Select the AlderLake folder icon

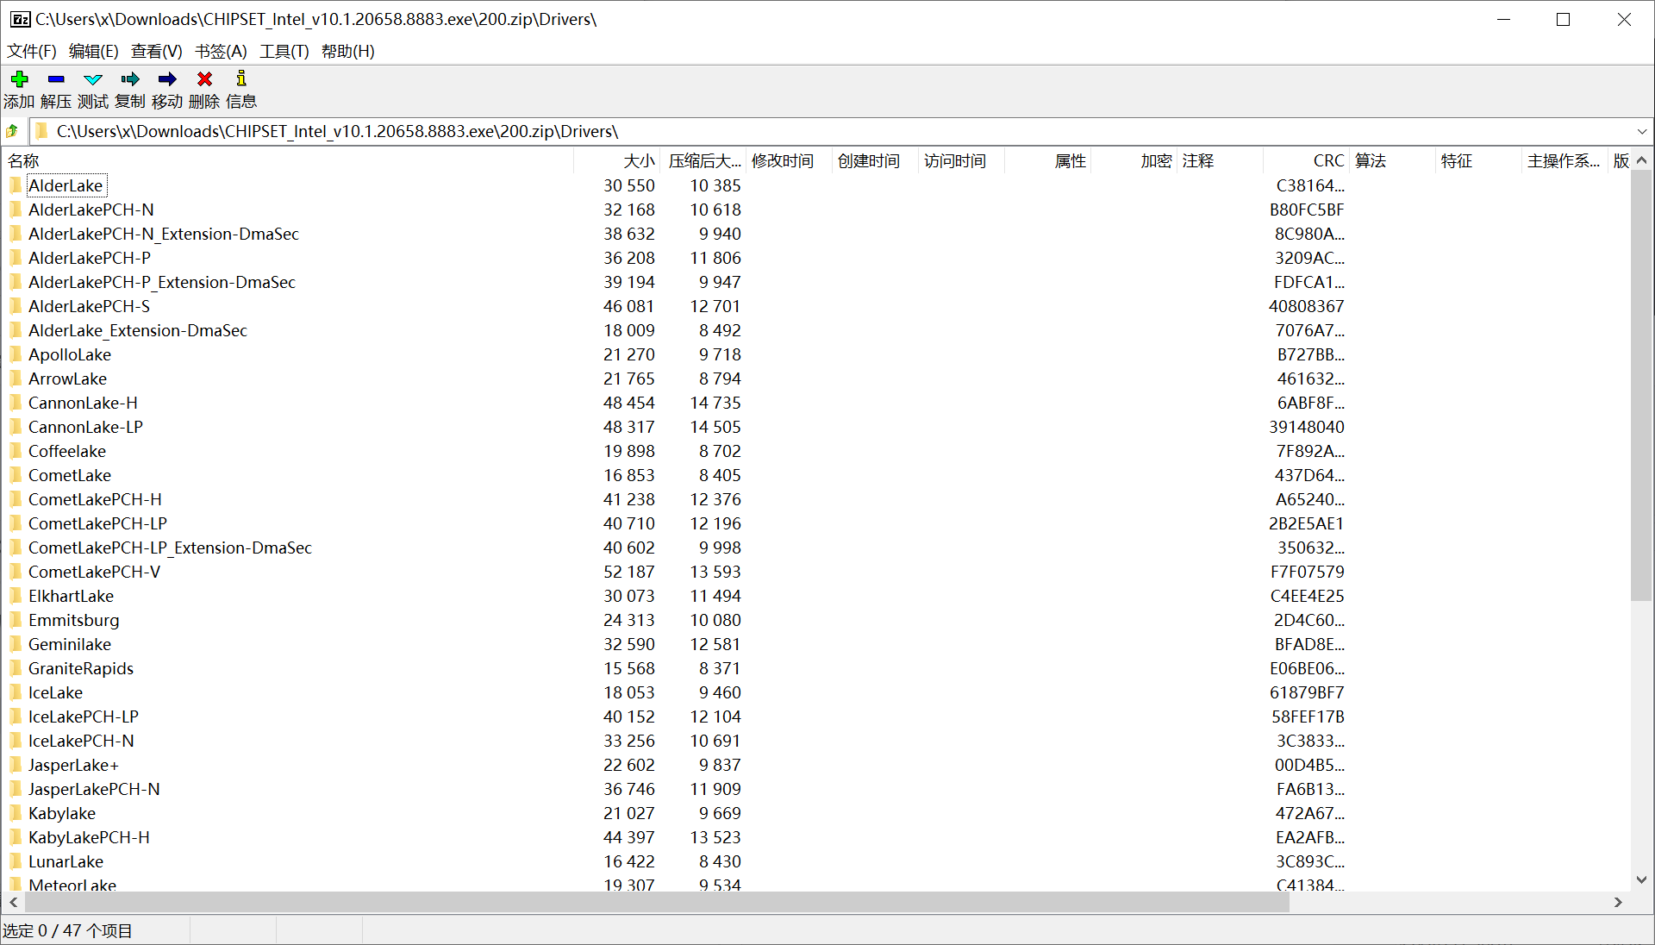16,185
